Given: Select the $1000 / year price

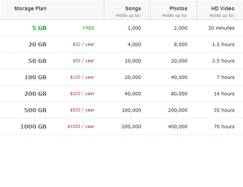Looking at the screenshot, I should coord(81,127).
